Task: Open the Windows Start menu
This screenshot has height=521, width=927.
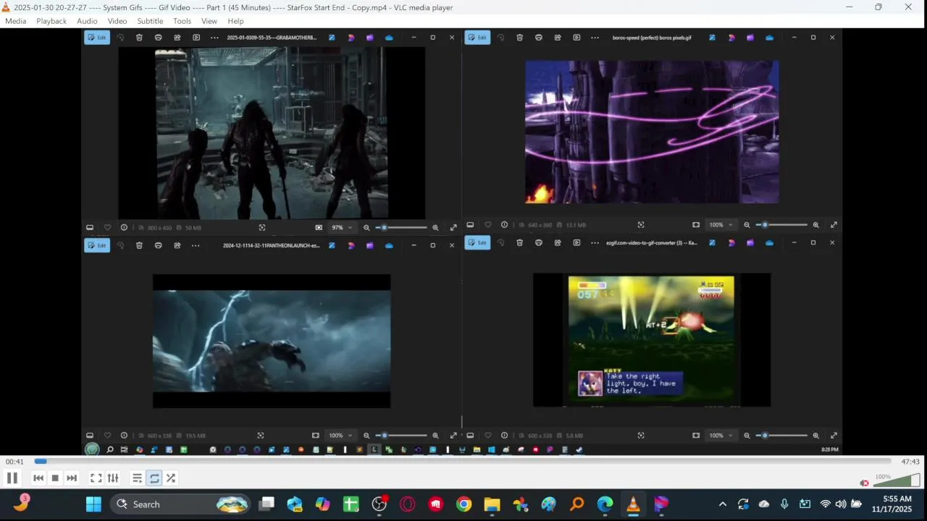Action: point(93,504)
